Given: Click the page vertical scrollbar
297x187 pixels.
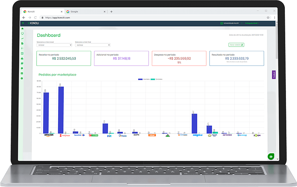Looking at the screenshot, I should pyautogui.click(x=277, y=40).
